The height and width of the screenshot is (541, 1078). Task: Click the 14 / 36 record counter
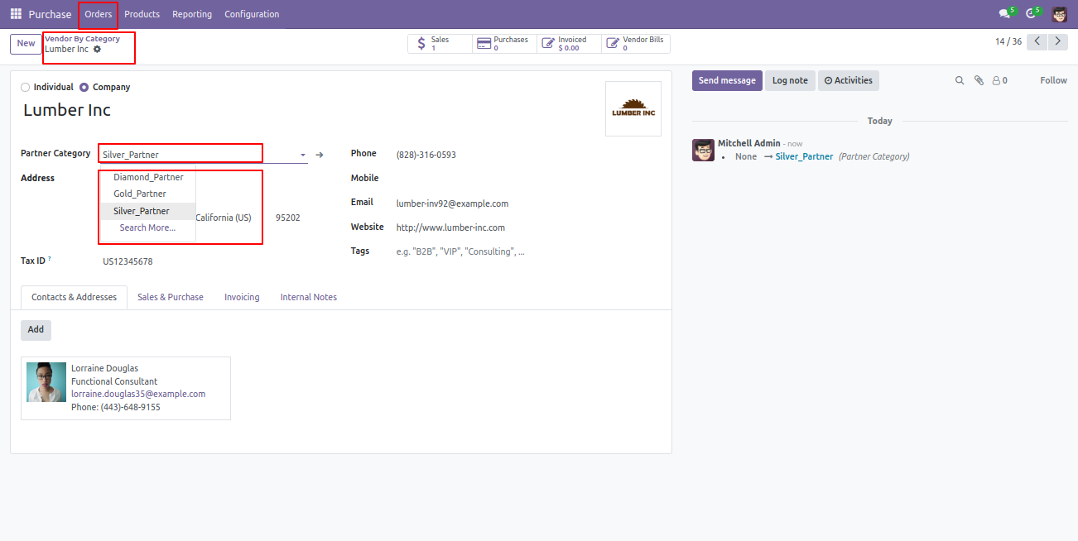[x=1008, y=41]
